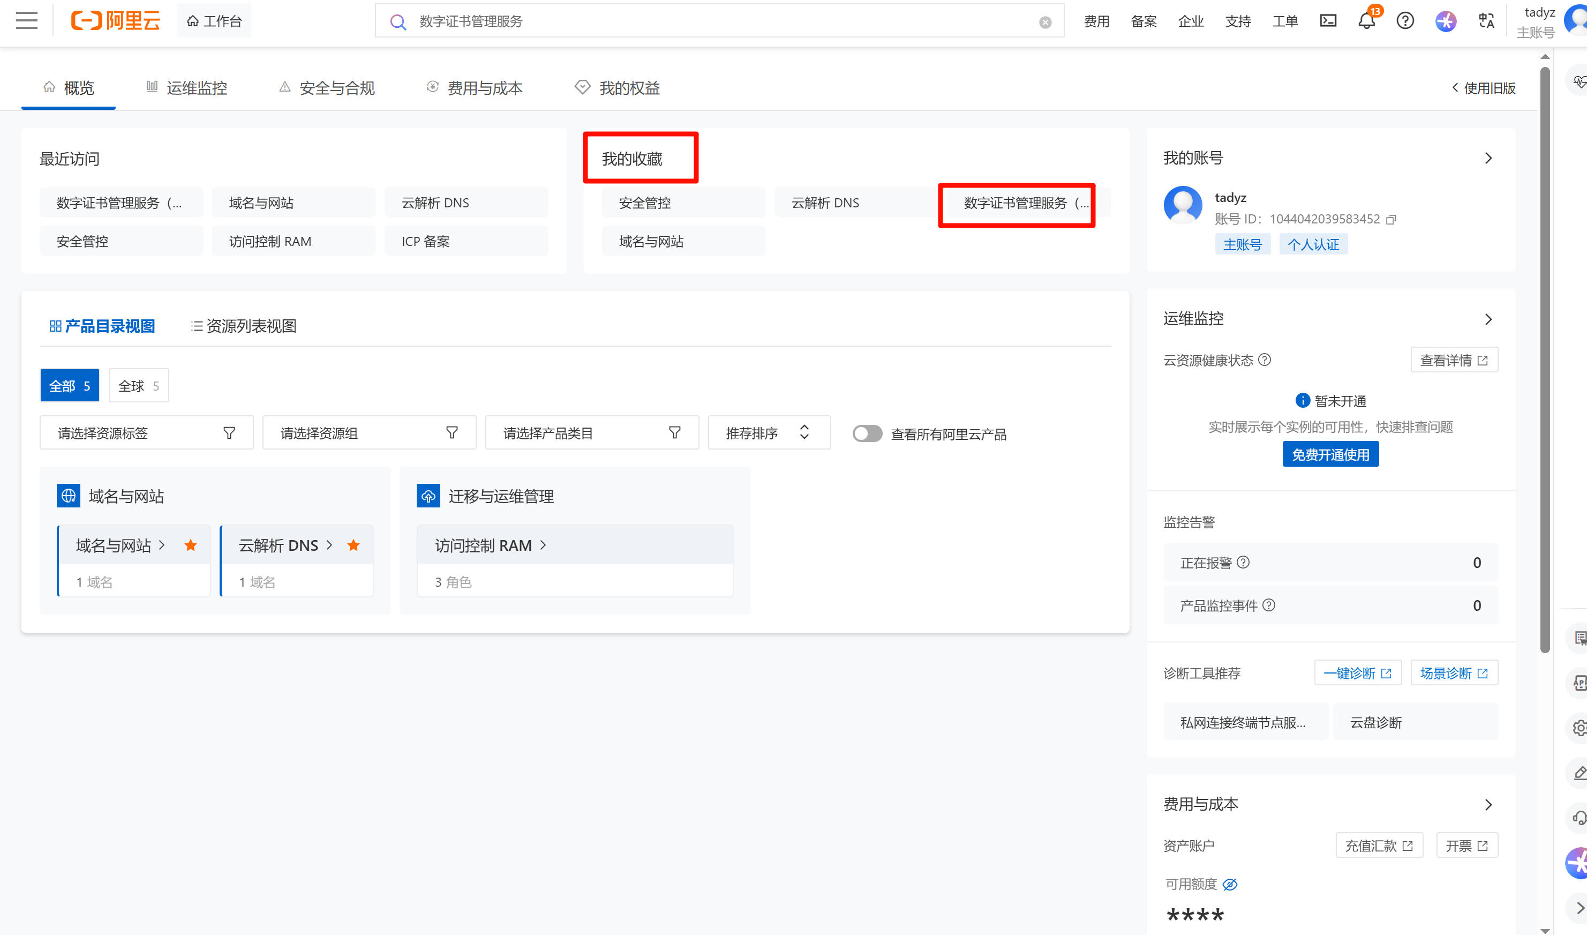The image size is (1587, 935).
Task: Click the 域名与网站 category globe icon
Action: pos(69,496)
